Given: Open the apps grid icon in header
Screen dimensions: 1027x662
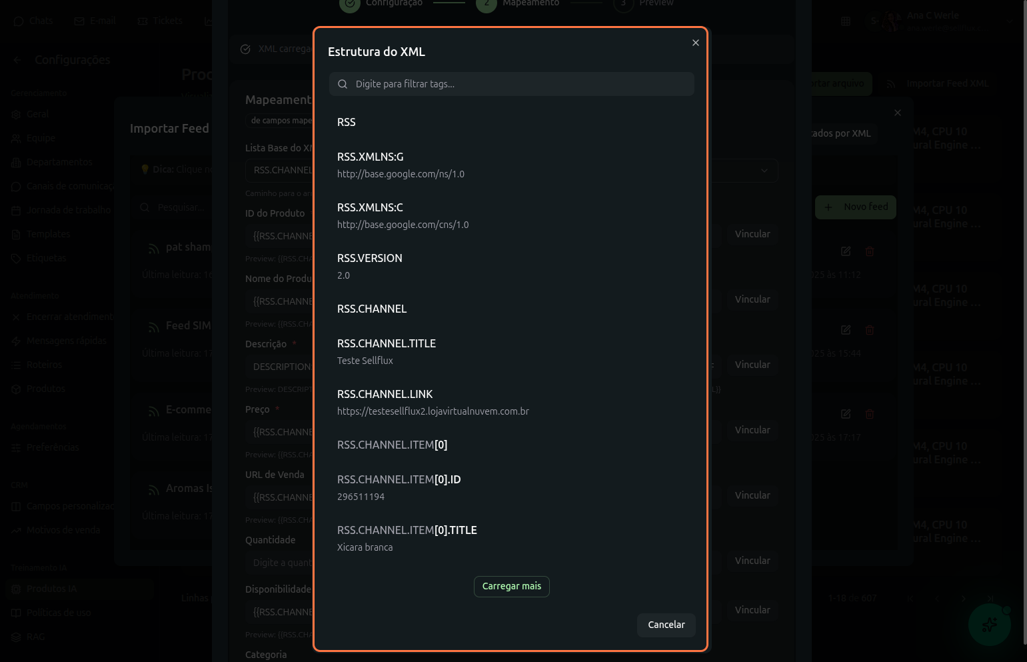Looking at the screenshot, I should click(846, 21).
